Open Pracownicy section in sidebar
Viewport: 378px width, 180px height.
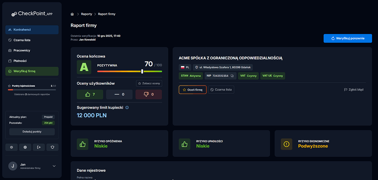click(32, 51)
